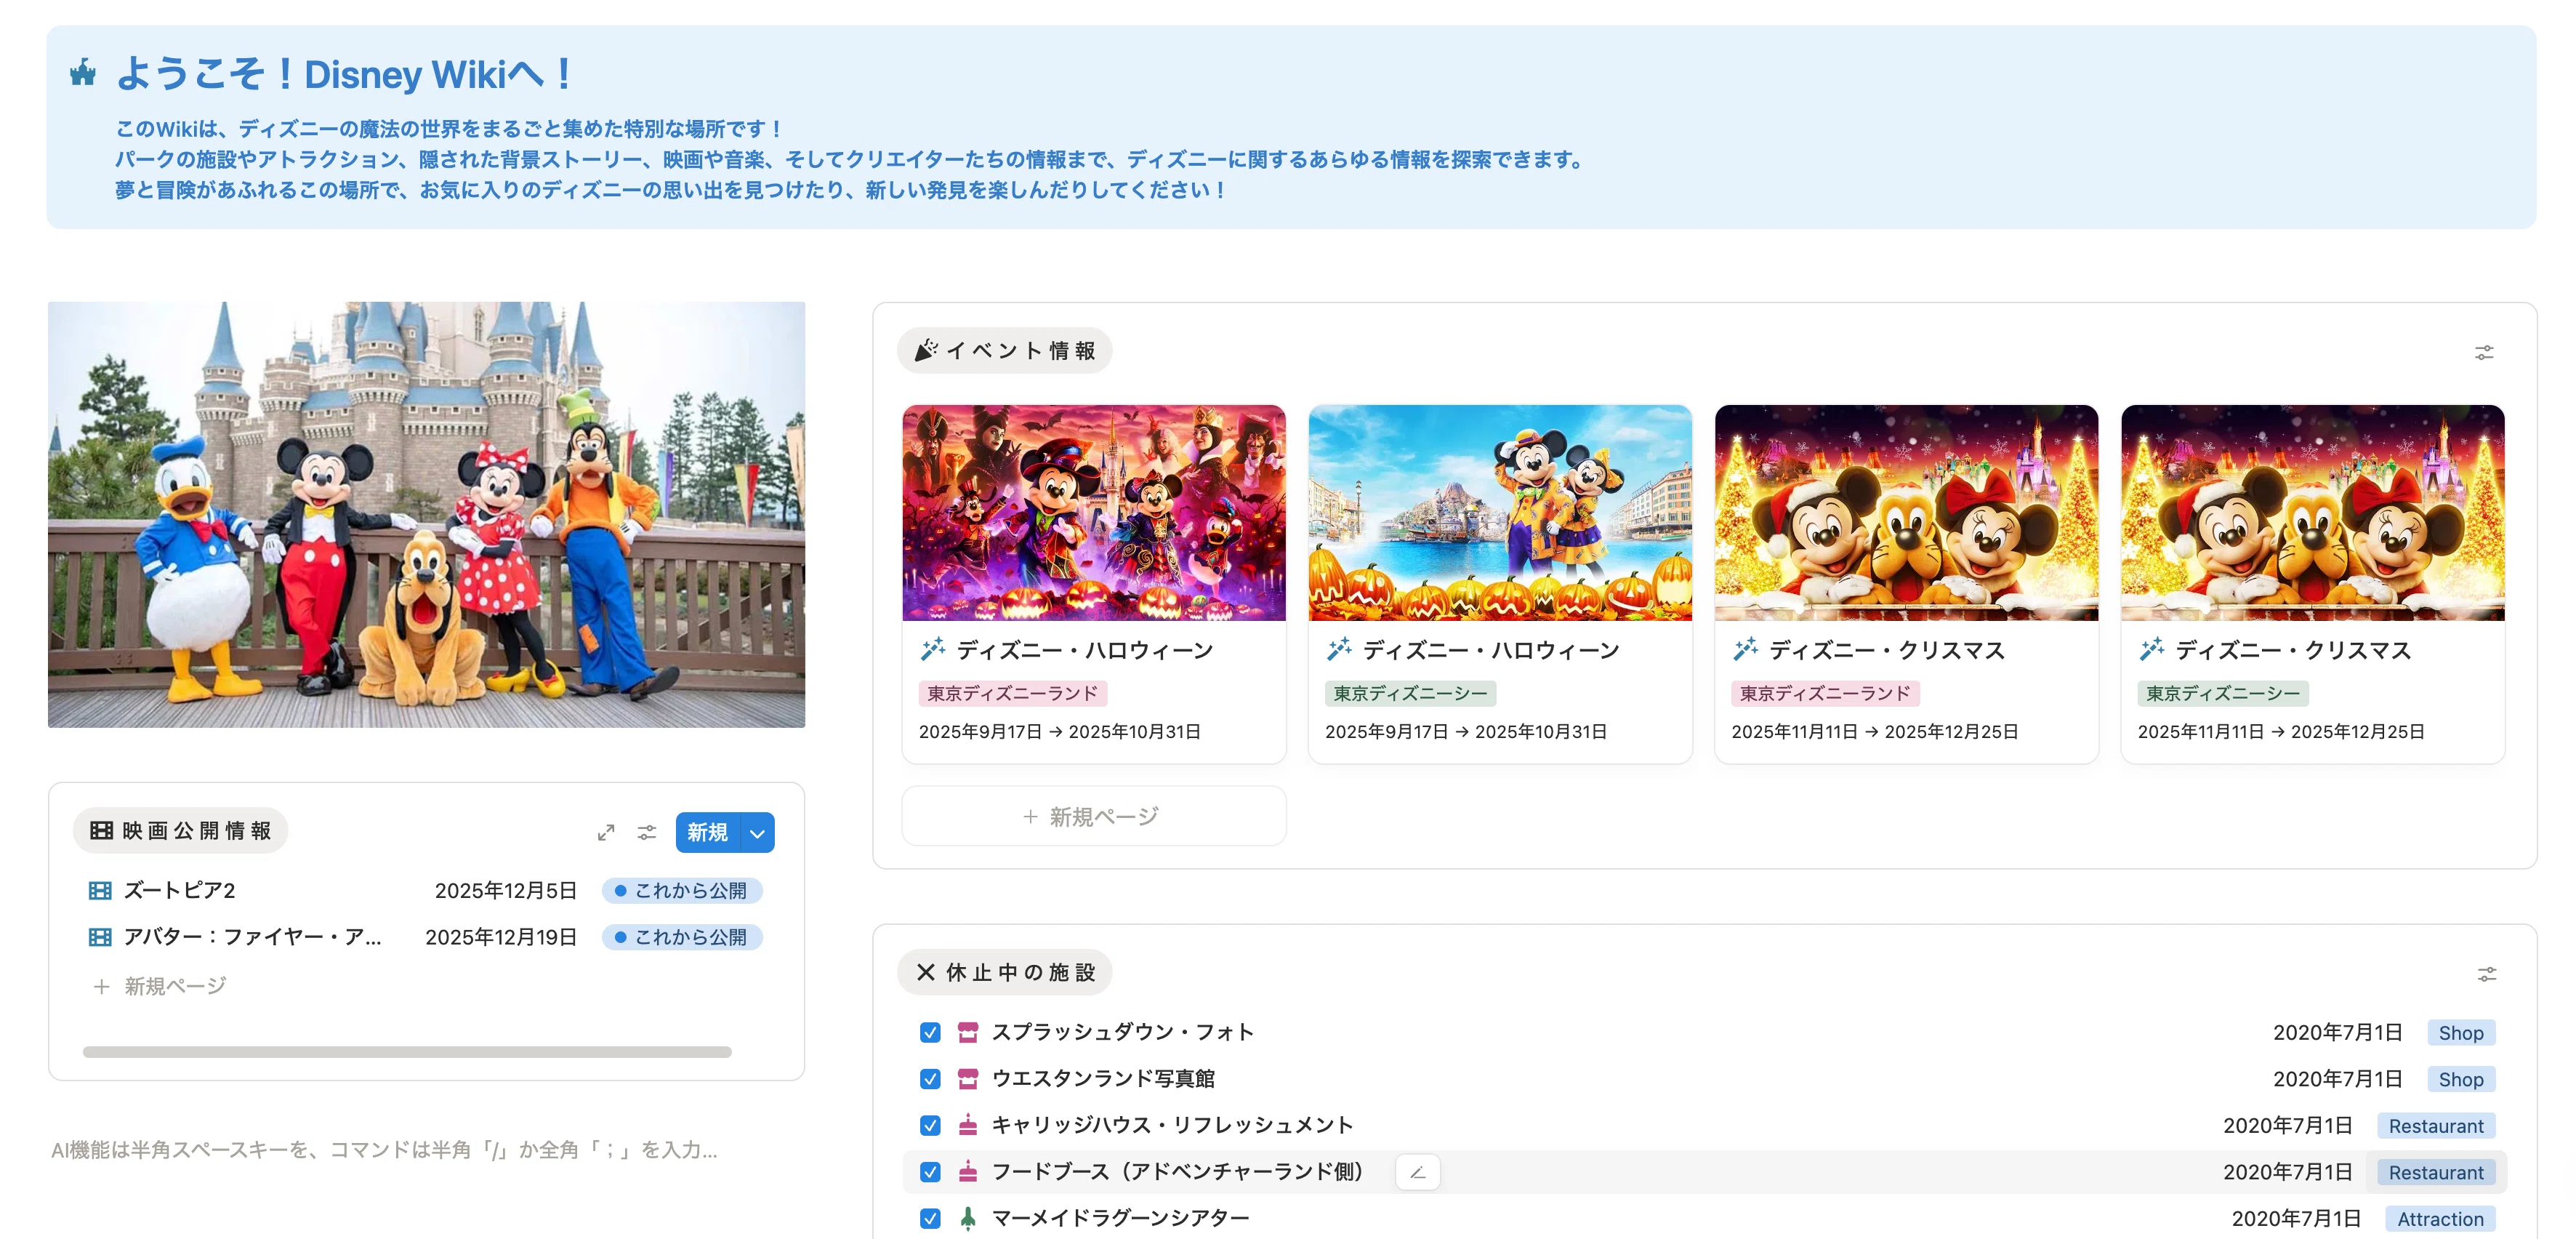This screenshot has height=1239, width=2576.
Task: Open the ズートピア2 movie page
Action: pos(179,890)
